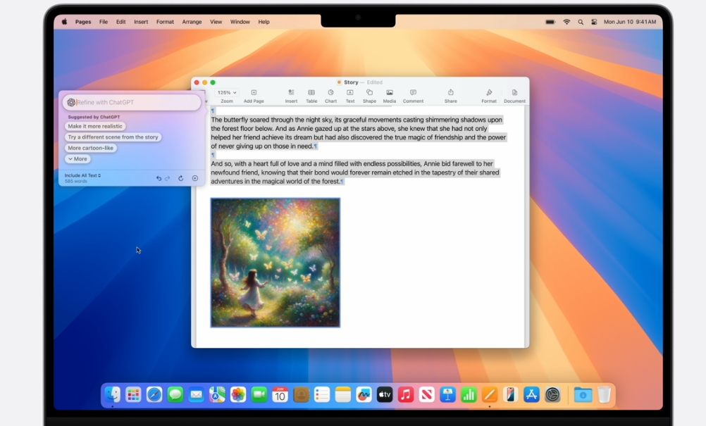Open the Insert menu in menu bar
The height and width of the screenshot is (426, 706).
click(141, 22)
